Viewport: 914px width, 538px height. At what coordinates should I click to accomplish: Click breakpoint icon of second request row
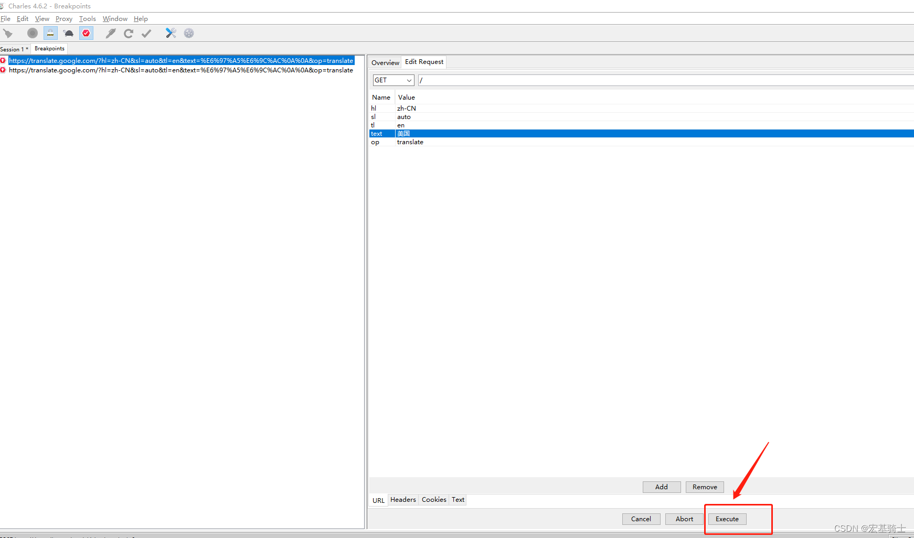3,70
